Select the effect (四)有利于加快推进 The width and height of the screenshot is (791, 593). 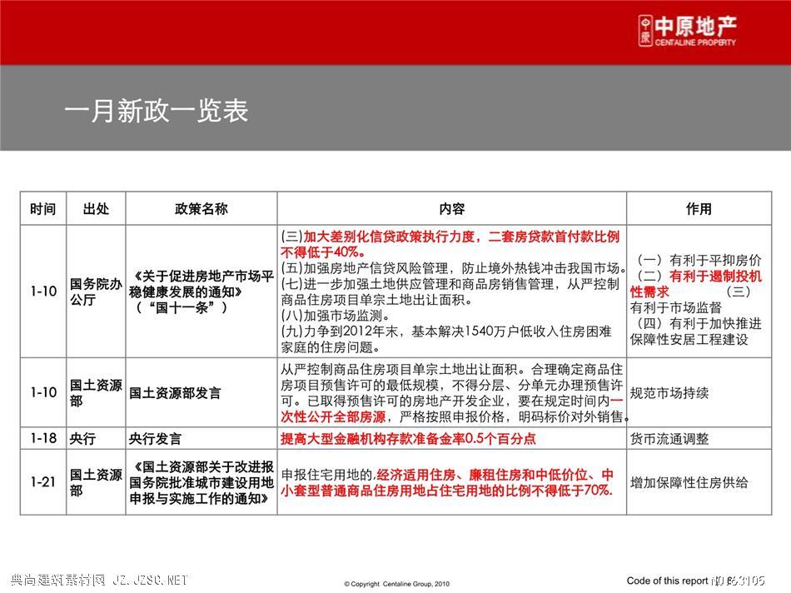tap(699, 323)
